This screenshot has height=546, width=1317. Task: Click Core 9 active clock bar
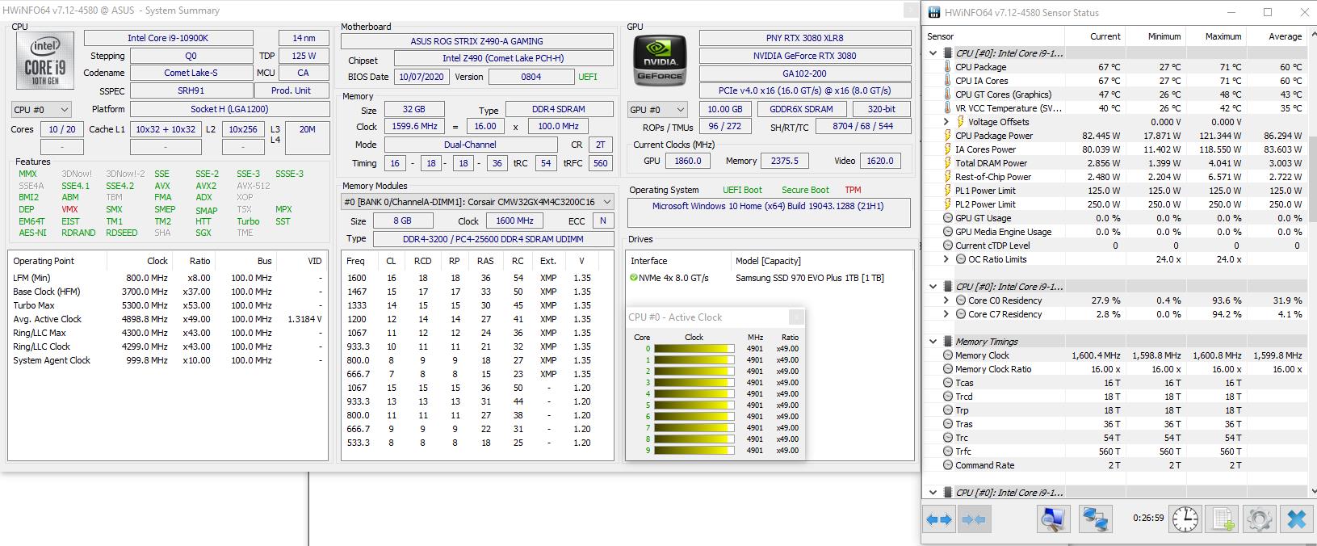[x=694, y=451]
